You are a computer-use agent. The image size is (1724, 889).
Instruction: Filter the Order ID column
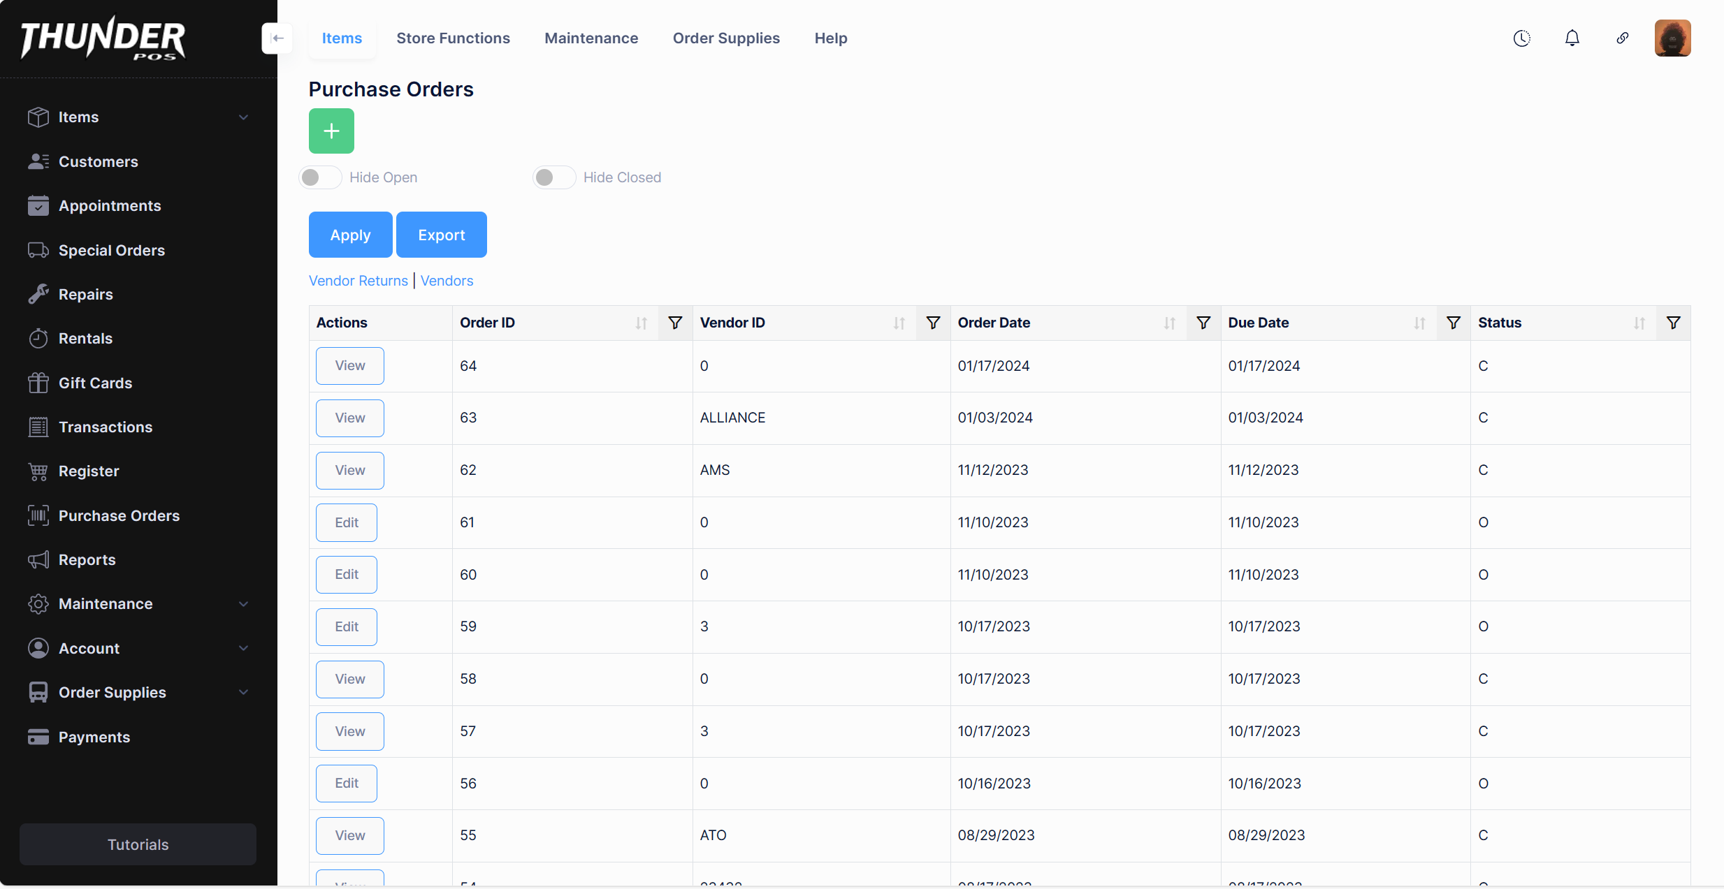pyautogui.click(x=675, y=323)
